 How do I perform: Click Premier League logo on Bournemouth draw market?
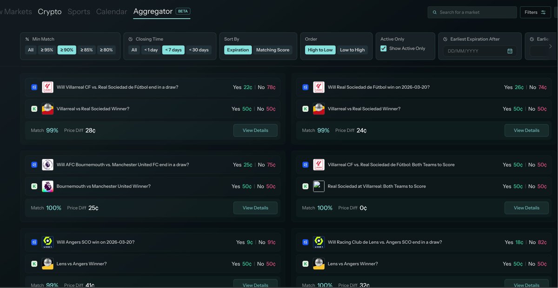(x=48, y=165)
